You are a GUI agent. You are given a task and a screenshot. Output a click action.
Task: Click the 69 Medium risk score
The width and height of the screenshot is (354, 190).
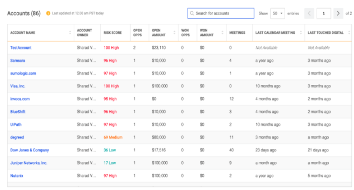point(113,137)
